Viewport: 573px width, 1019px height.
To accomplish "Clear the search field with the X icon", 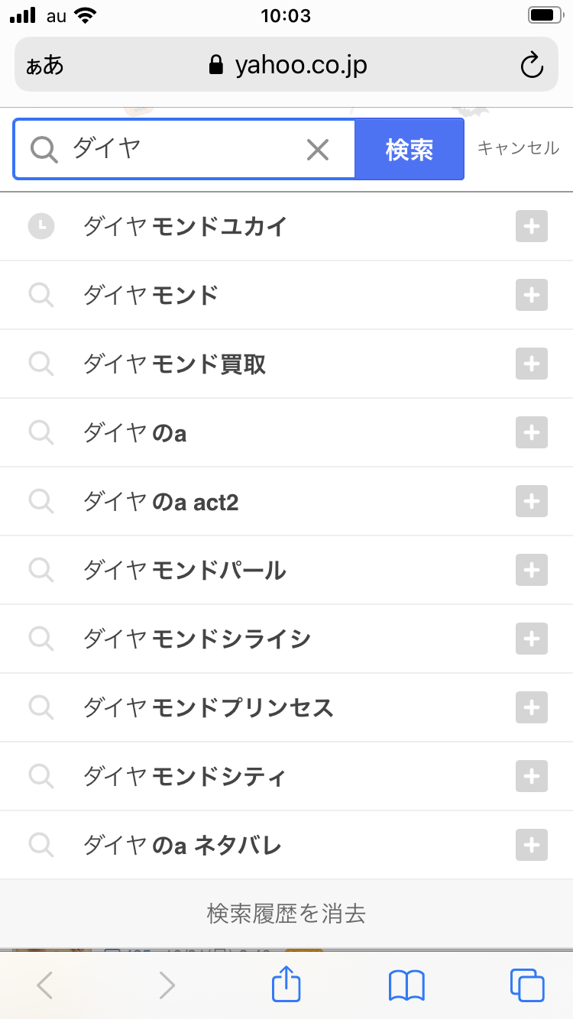I will tap(317, 150).
